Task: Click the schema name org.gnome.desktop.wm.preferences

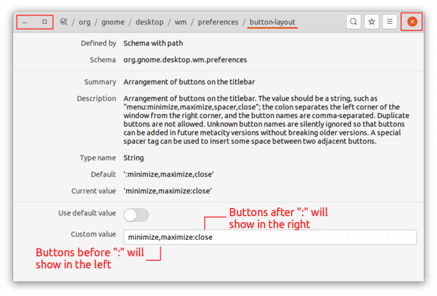Action: [x=185, y=60]
